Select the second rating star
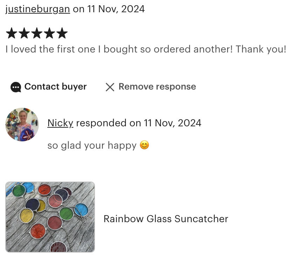 [24, 34]
